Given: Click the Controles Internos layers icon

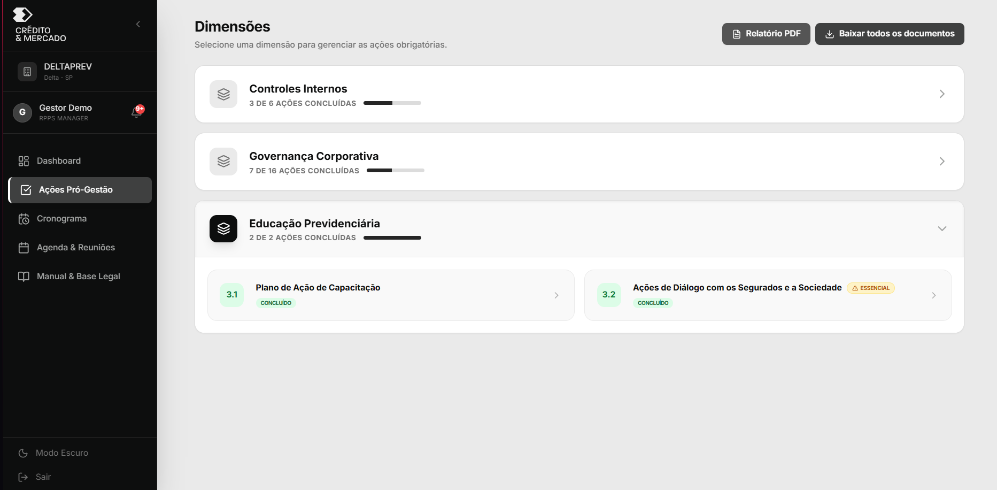Looking at the screenshot, I should tap(223, 94).
